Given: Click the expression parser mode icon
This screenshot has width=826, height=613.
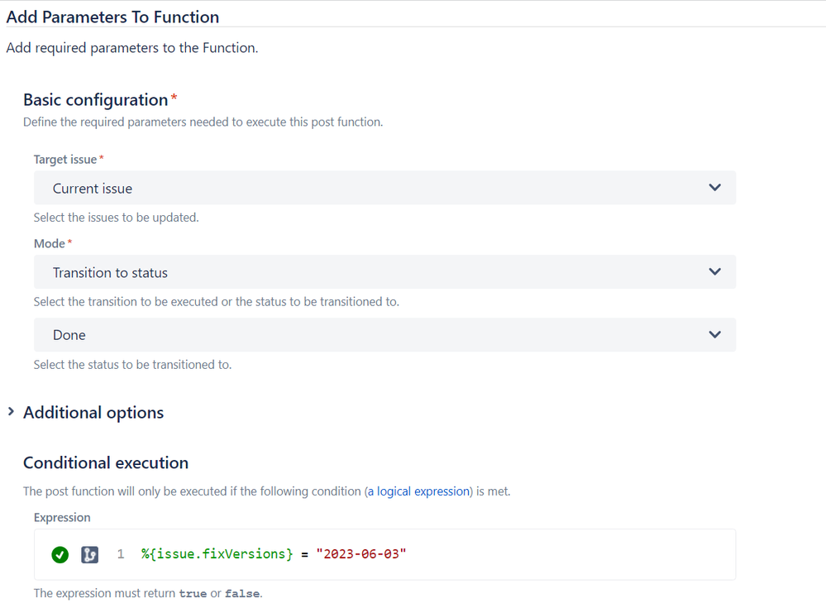Looking at the screenshot, I should click(x=89, y=554).
